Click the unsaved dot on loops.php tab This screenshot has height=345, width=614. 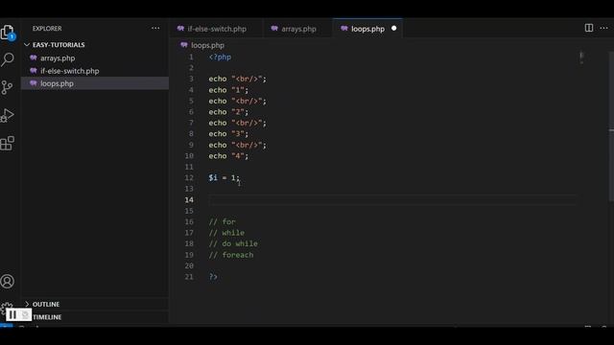click(394, 28)
